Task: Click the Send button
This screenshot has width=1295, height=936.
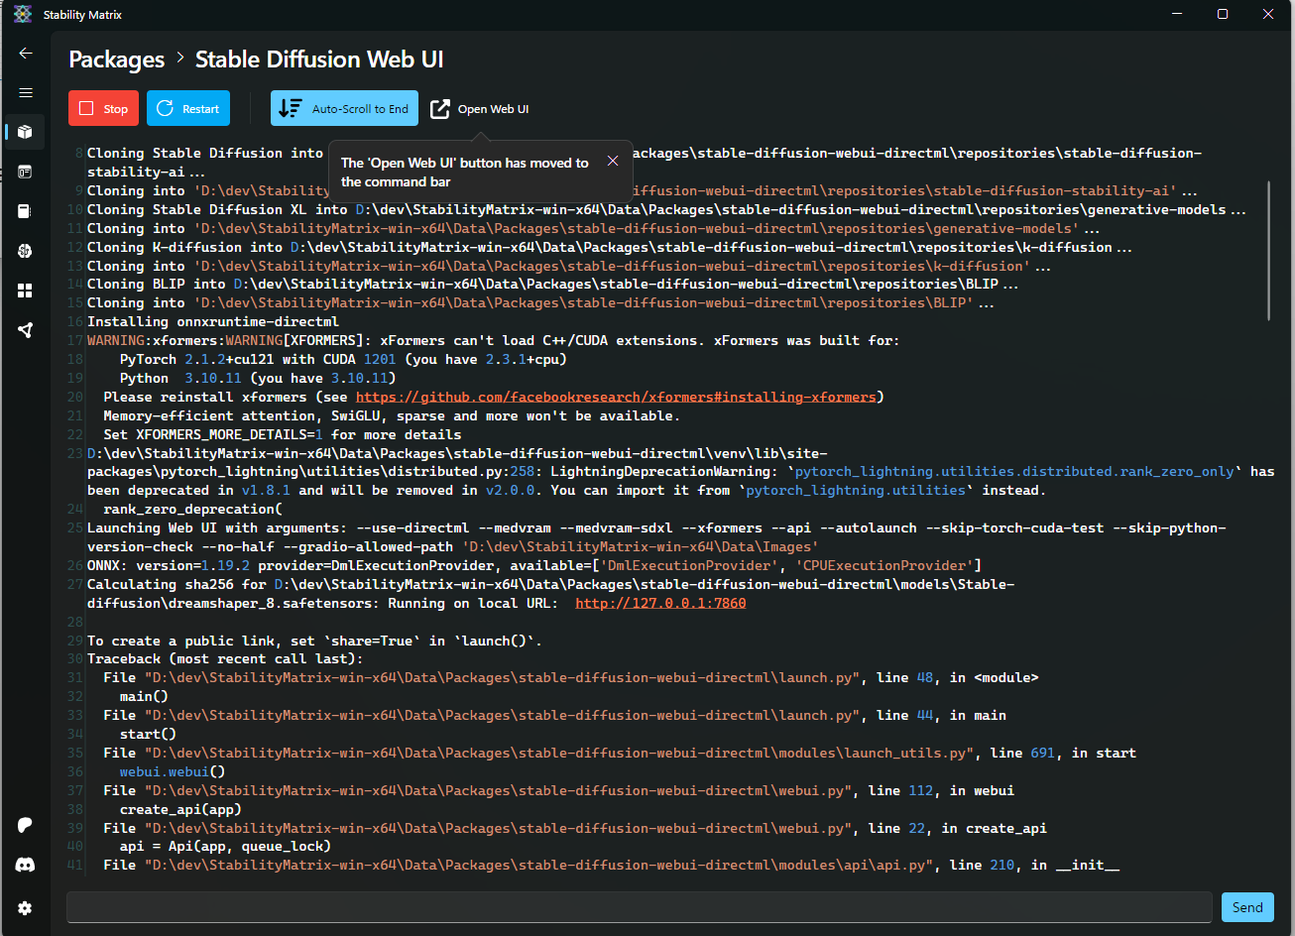Action: (1247, 907)
